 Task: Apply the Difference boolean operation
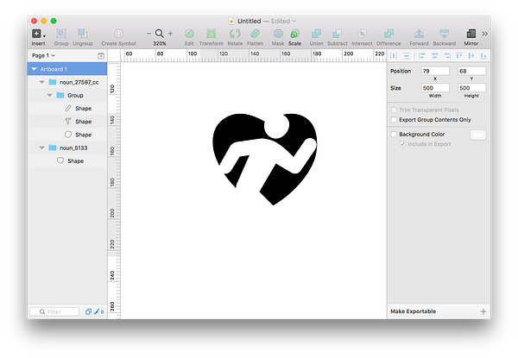click(x=388, y=34)
